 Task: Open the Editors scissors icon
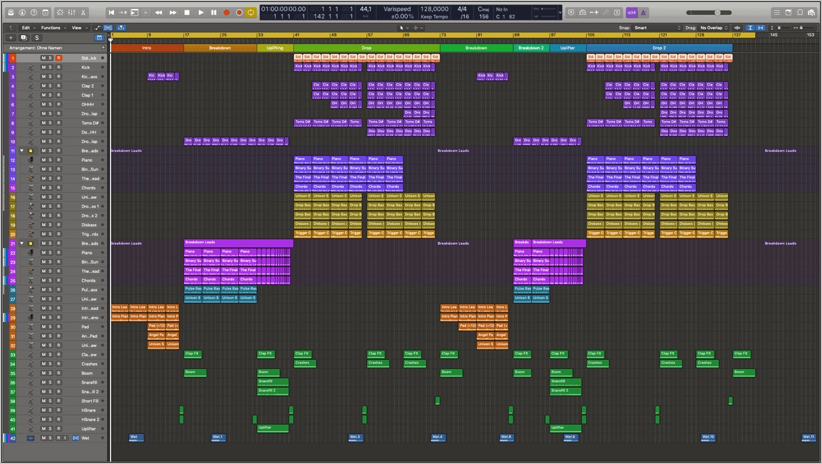83,12
